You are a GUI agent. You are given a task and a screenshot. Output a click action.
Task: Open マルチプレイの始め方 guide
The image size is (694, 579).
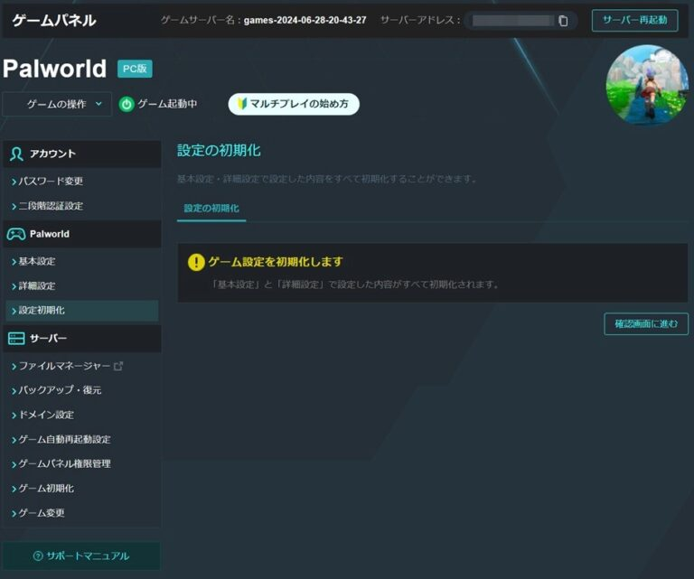[294, 104]
